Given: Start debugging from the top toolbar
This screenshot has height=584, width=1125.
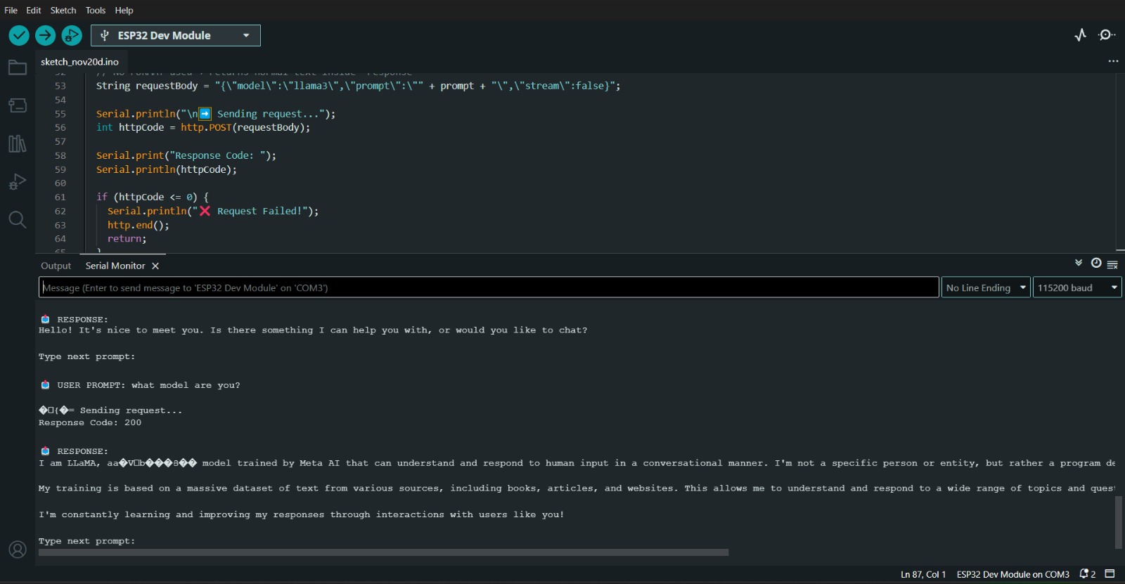Looking at the screenshot, I should [x=71, y=35].
